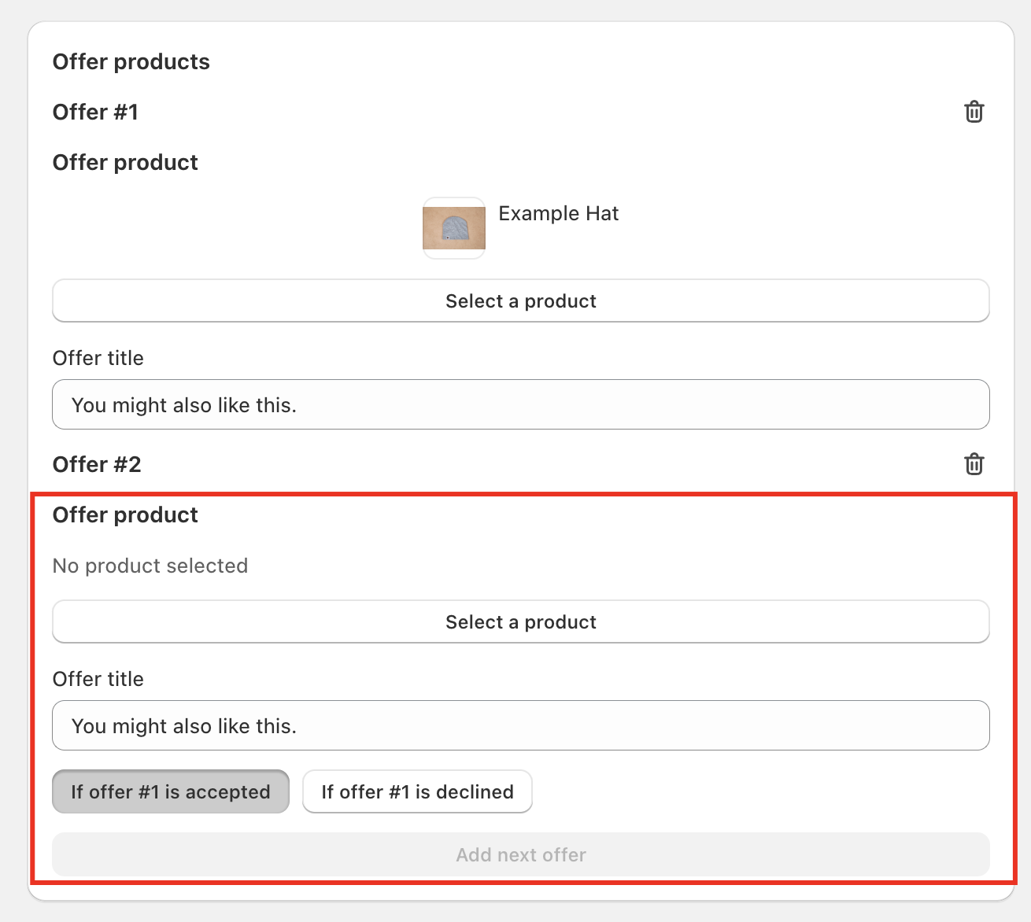Click the No product selected text
Viewport: 1031px width, 922px height.
[x=150, y=566]
